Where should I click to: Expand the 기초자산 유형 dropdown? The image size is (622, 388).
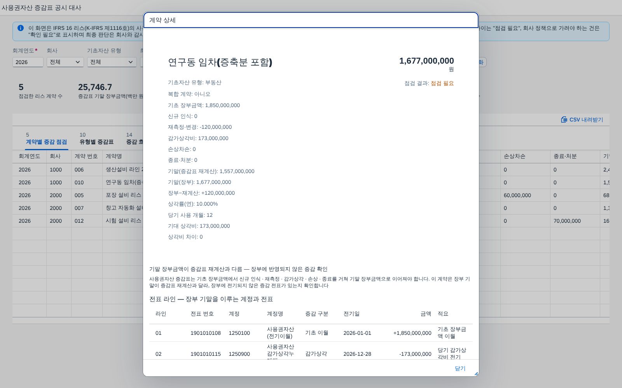click(x=112, y=62)
